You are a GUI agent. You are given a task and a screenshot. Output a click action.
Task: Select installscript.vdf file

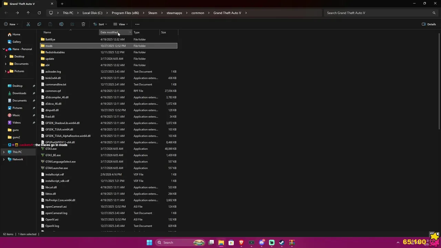tap(109, 174)
